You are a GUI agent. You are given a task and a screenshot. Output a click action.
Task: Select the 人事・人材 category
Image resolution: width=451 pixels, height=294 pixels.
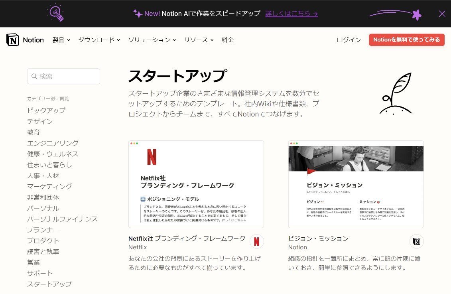pos(43,176)
